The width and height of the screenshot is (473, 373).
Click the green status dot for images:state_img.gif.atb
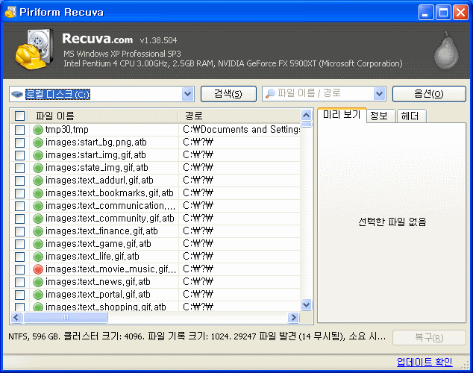(x=38, y=168)
